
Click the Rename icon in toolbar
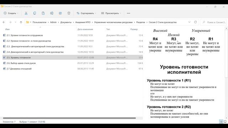click(52, 13)
